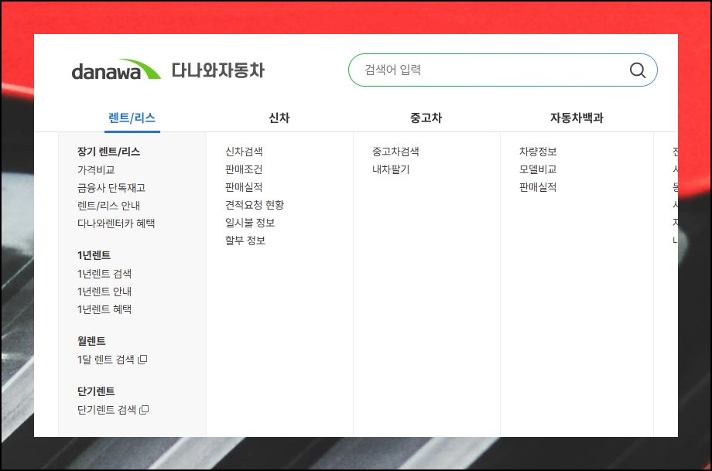
Task: Open 가격비교 under 장기 렌트/리스
Action: [x=96, y=169]
